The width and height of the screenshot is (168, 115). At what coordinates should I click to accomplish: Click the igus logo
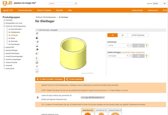[7, 3]
